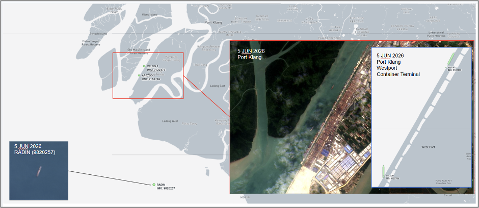Click the Tengah Island map label

(x=98, y=34)
